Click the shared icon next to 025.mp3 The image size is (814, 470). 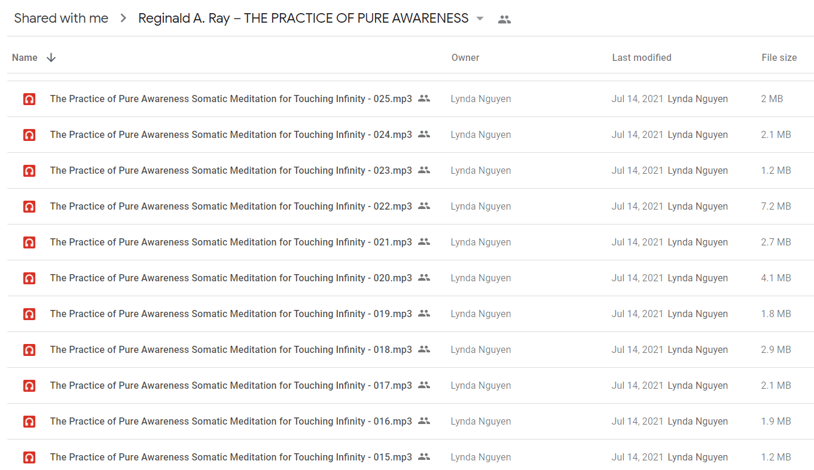pos(424,99)
